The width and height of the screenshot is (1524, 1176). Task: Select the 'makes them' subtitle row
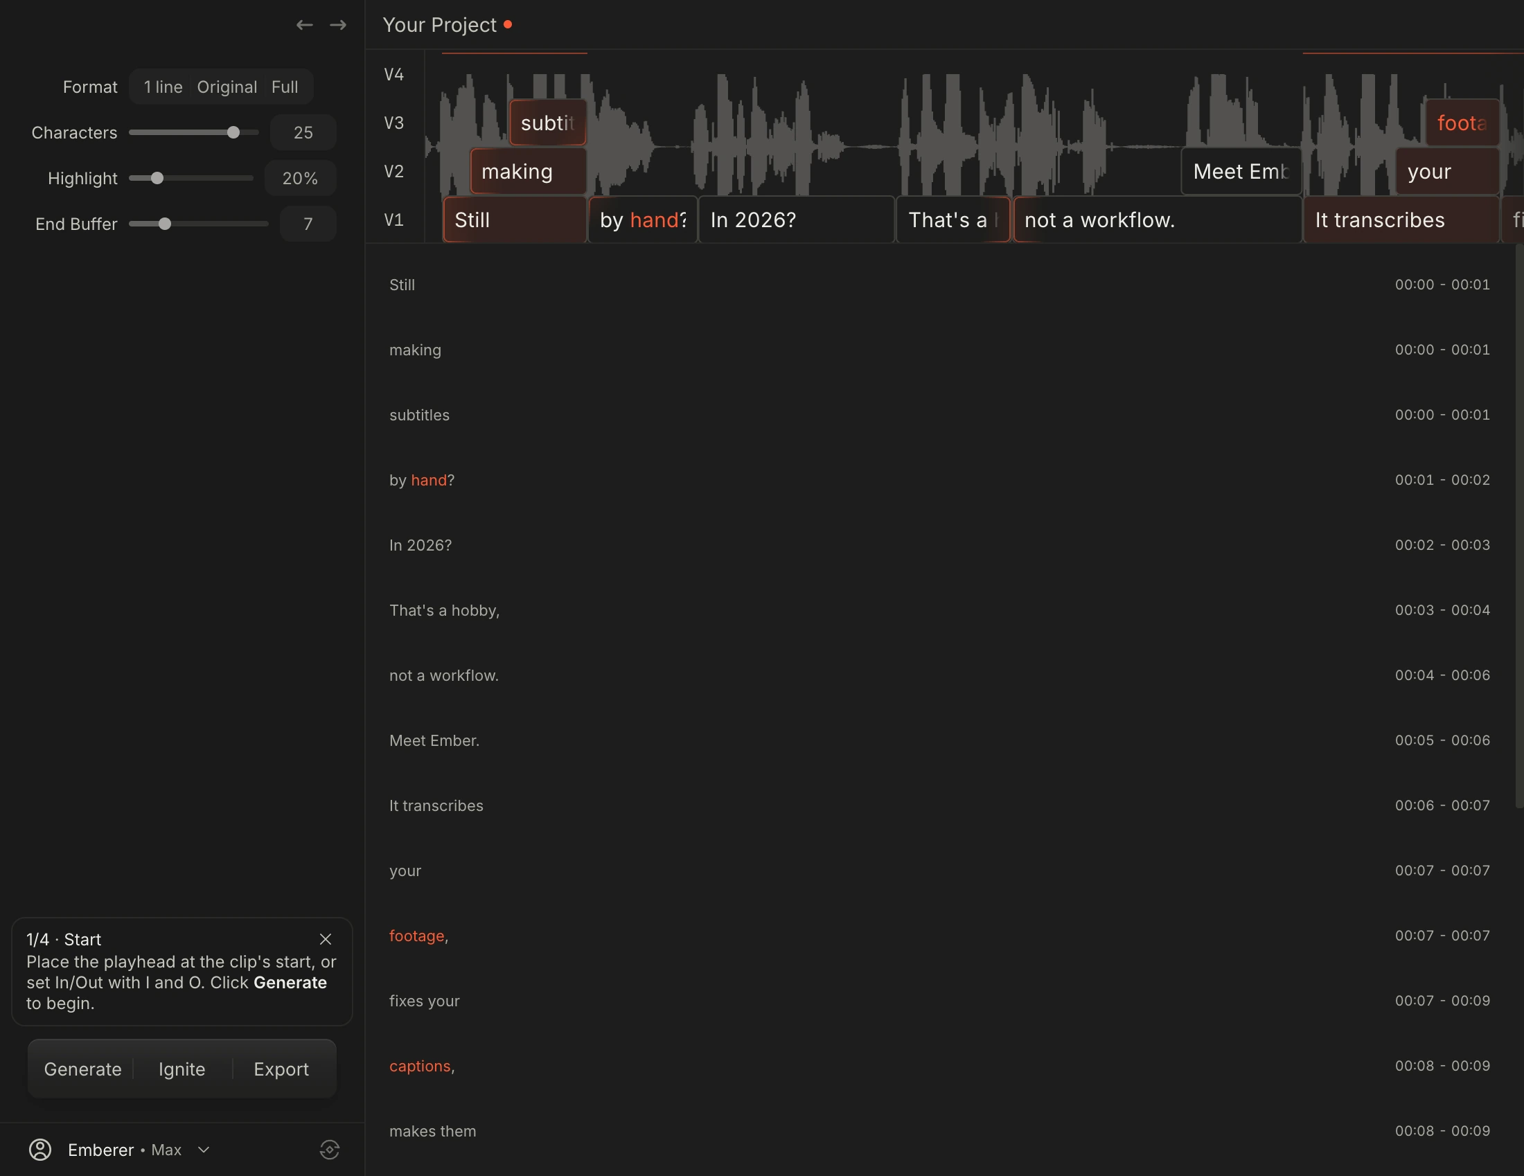(x=939, y=1132)
